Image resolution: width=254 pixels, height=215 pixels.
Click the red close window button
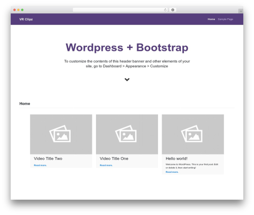click(15, 10)
